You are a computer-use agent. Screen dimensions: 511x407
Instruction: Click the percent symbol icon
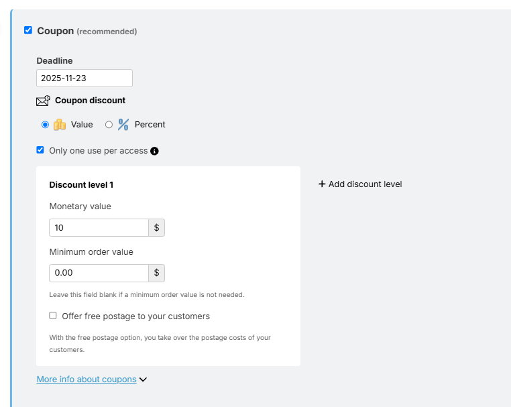coord(123,125)
